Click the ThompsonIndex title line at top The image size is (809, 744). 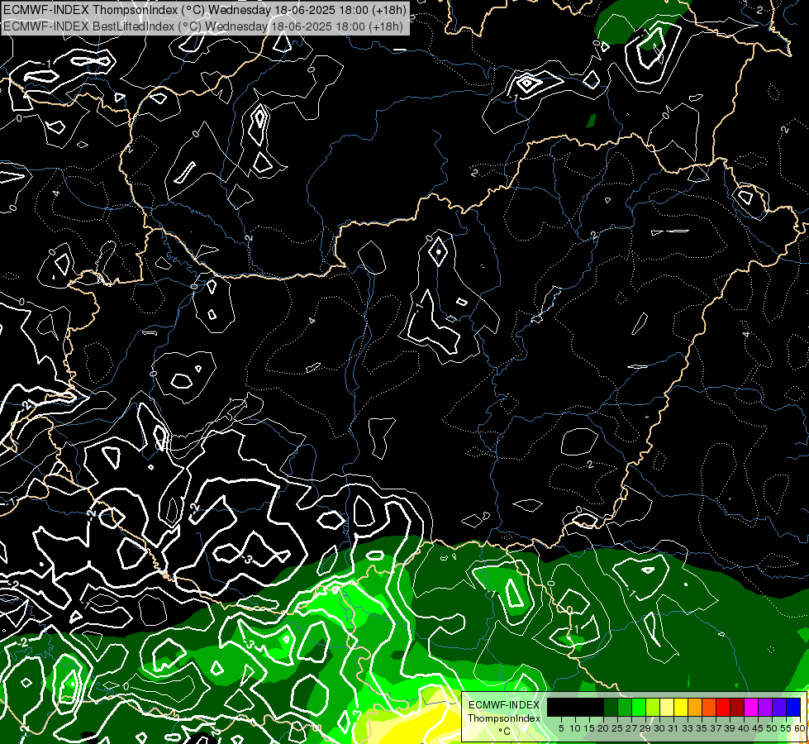click(205, 9)
